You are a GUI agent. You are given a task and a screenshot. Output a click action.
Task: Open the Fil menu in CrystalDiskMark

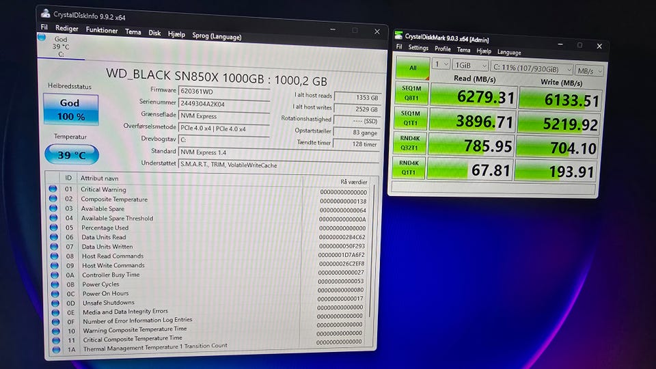[x=399, y=47]
